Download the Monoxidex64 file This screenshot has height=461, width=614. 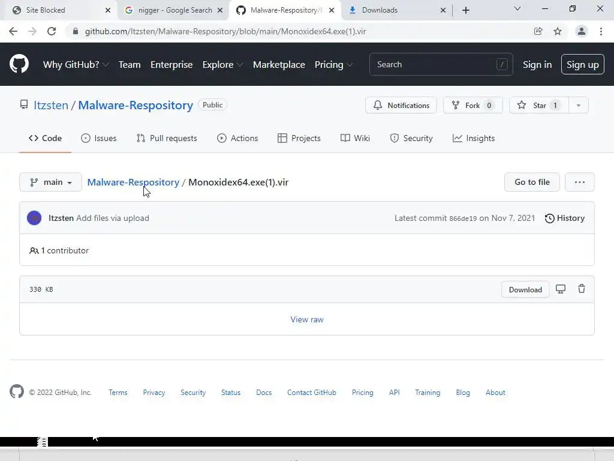(525, 290)
